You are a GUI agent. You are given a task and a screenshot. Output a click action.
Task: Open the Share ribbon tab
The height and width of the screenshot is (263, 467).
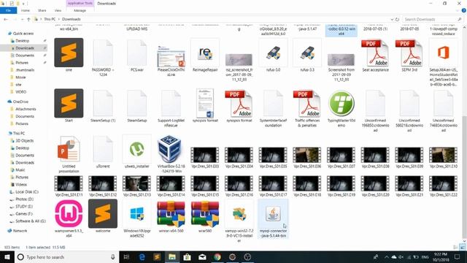(42, 10)
